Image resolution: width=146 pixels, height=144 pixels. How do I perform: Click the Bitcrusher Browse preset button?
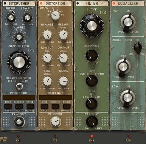click(30, 107)
